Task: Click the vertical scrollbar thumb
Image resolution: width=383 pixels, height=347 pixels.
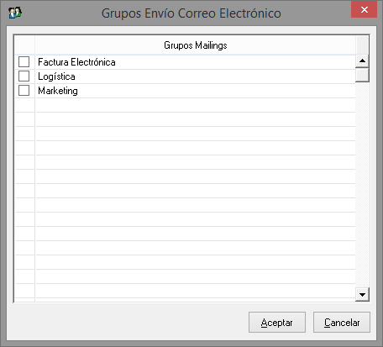Action: pyautogui.click(x=362, y=75)
